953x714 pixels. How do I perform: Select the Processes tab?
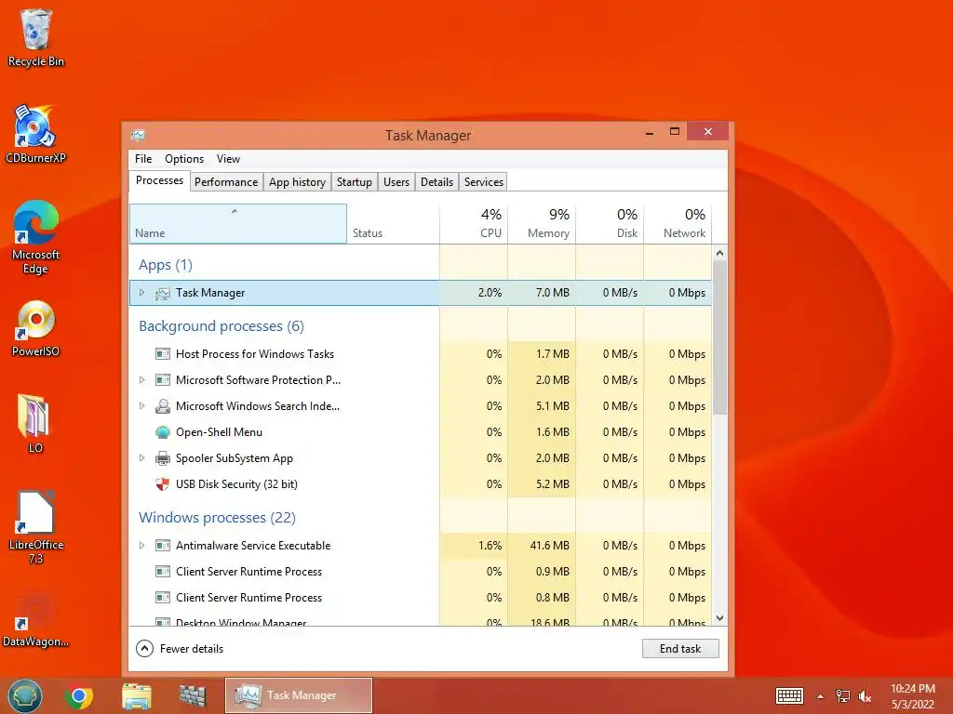point(159,181)
